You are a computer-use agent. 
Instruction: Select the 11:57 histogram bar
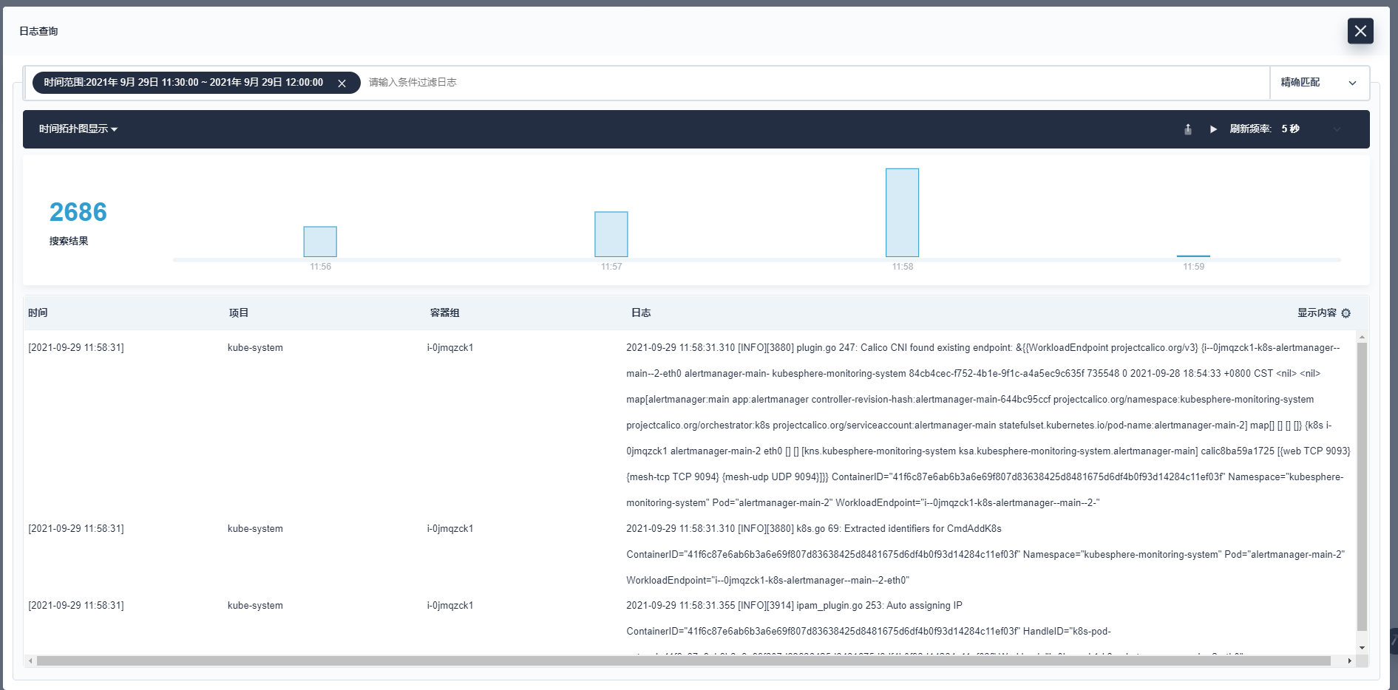[x=611, y=233]
